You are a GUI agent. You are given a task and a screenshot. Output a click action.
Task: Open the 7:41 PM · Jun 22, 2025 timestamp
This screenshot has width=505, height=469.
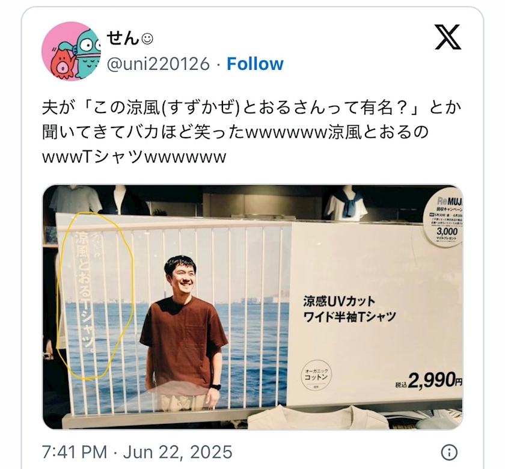[137, 452]
